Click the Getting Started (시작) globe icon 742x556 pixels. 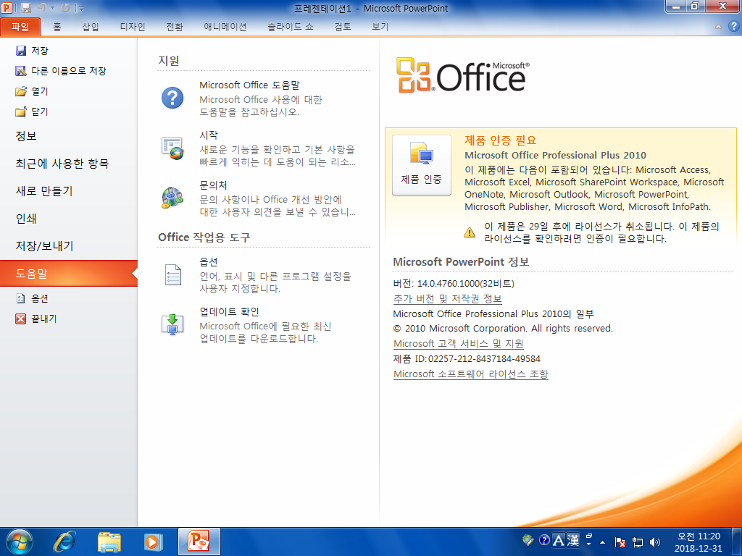(172, 148)
